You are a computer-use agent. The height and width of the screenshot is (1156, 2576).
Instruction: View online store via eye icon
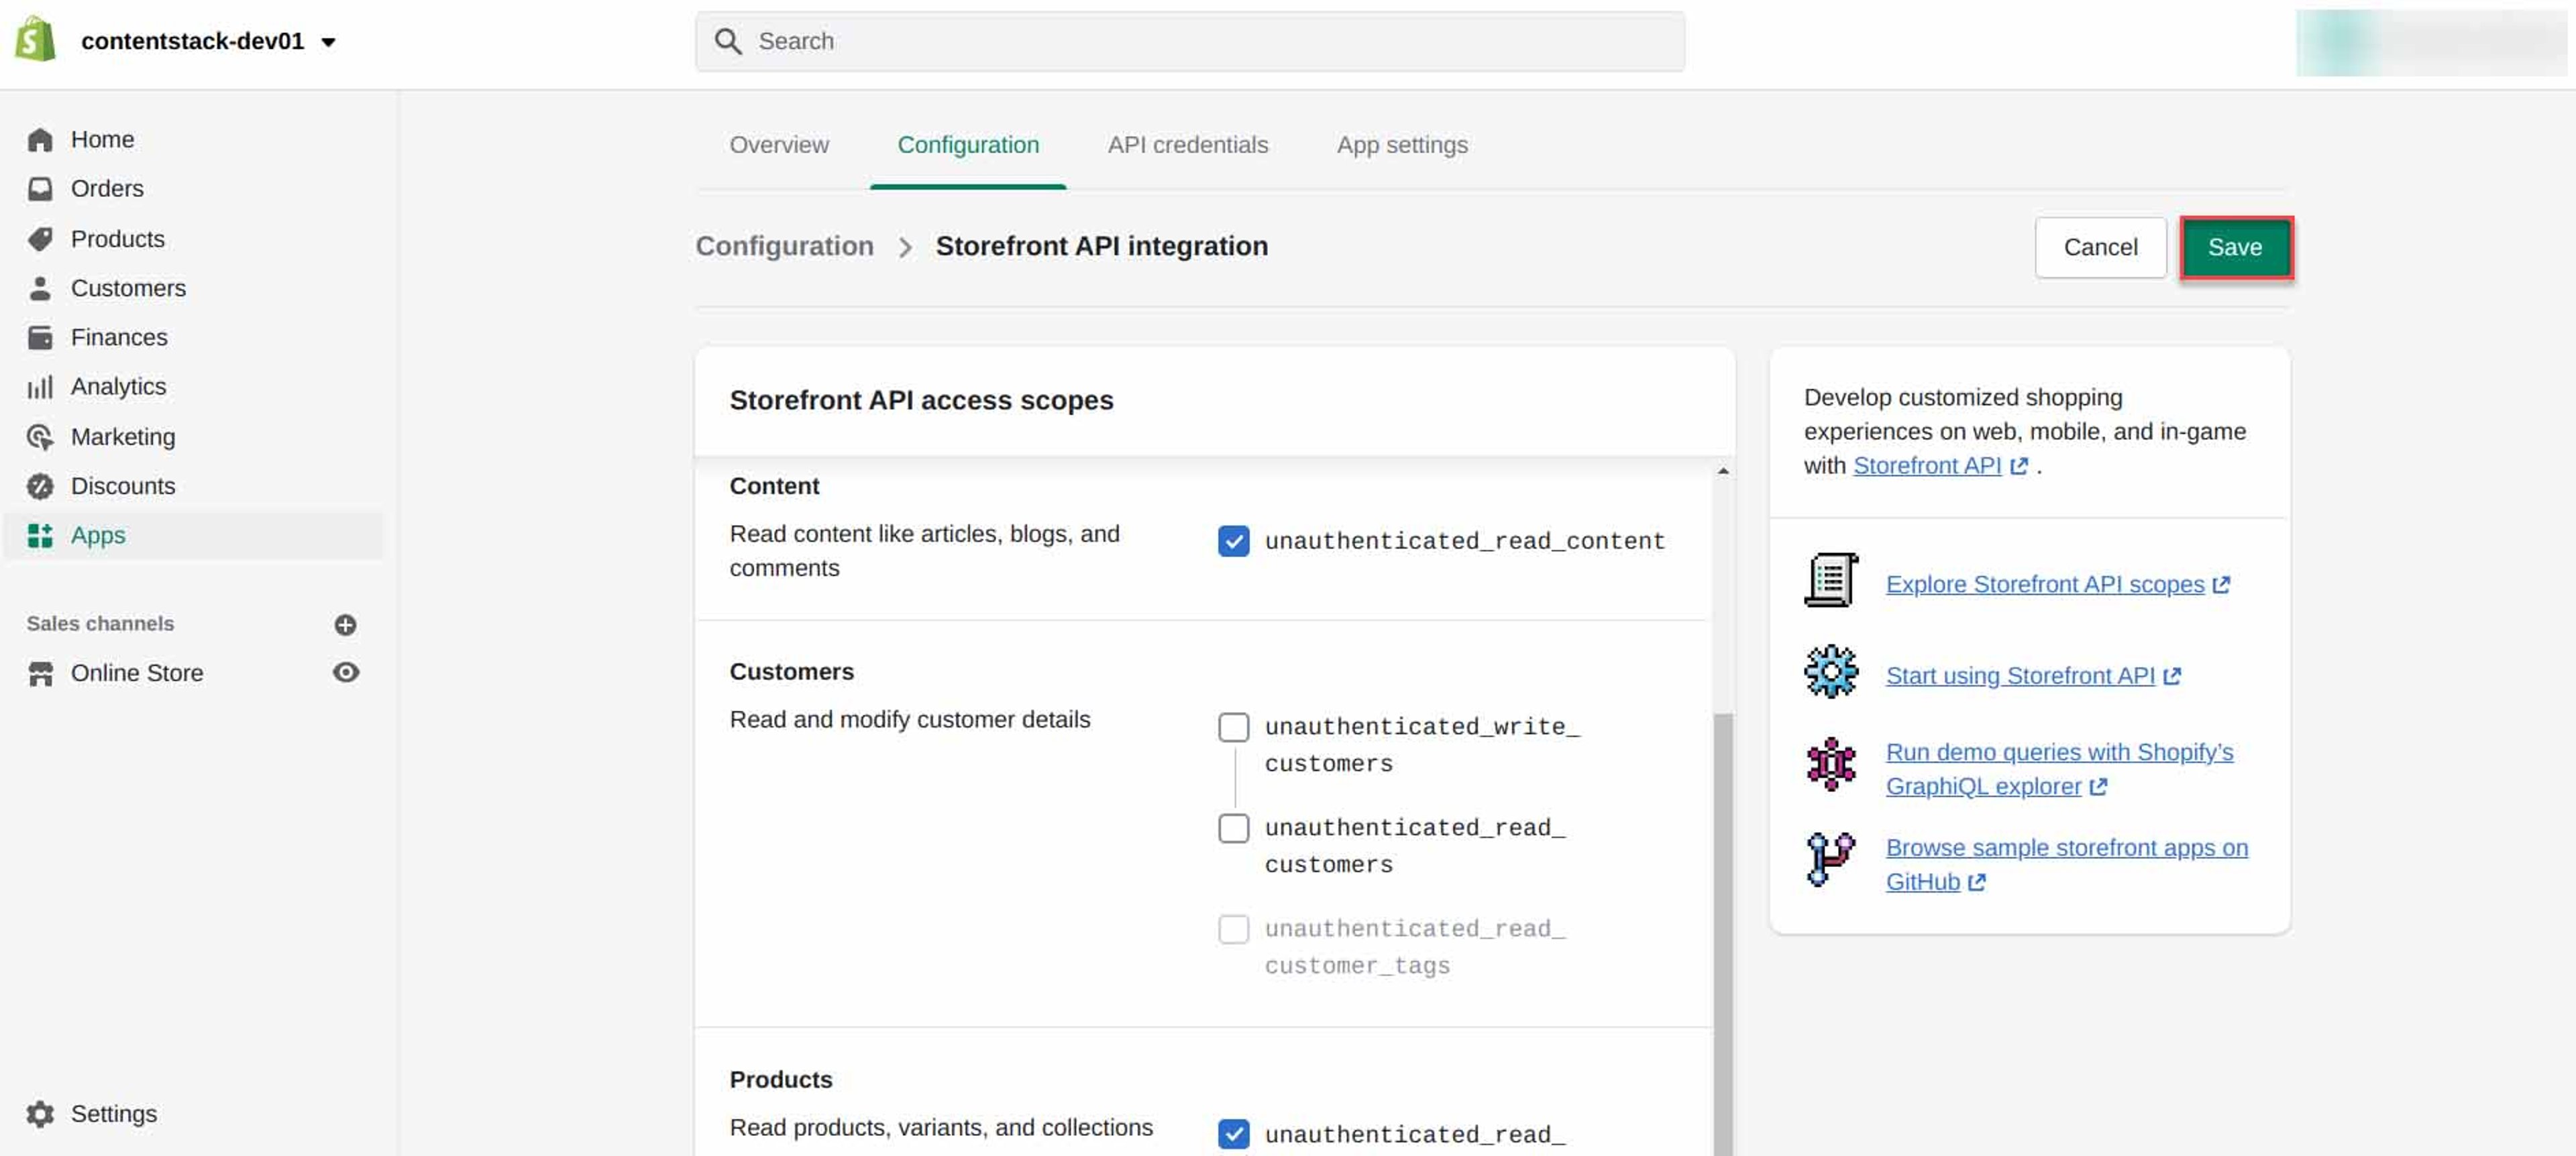[346, 671]
